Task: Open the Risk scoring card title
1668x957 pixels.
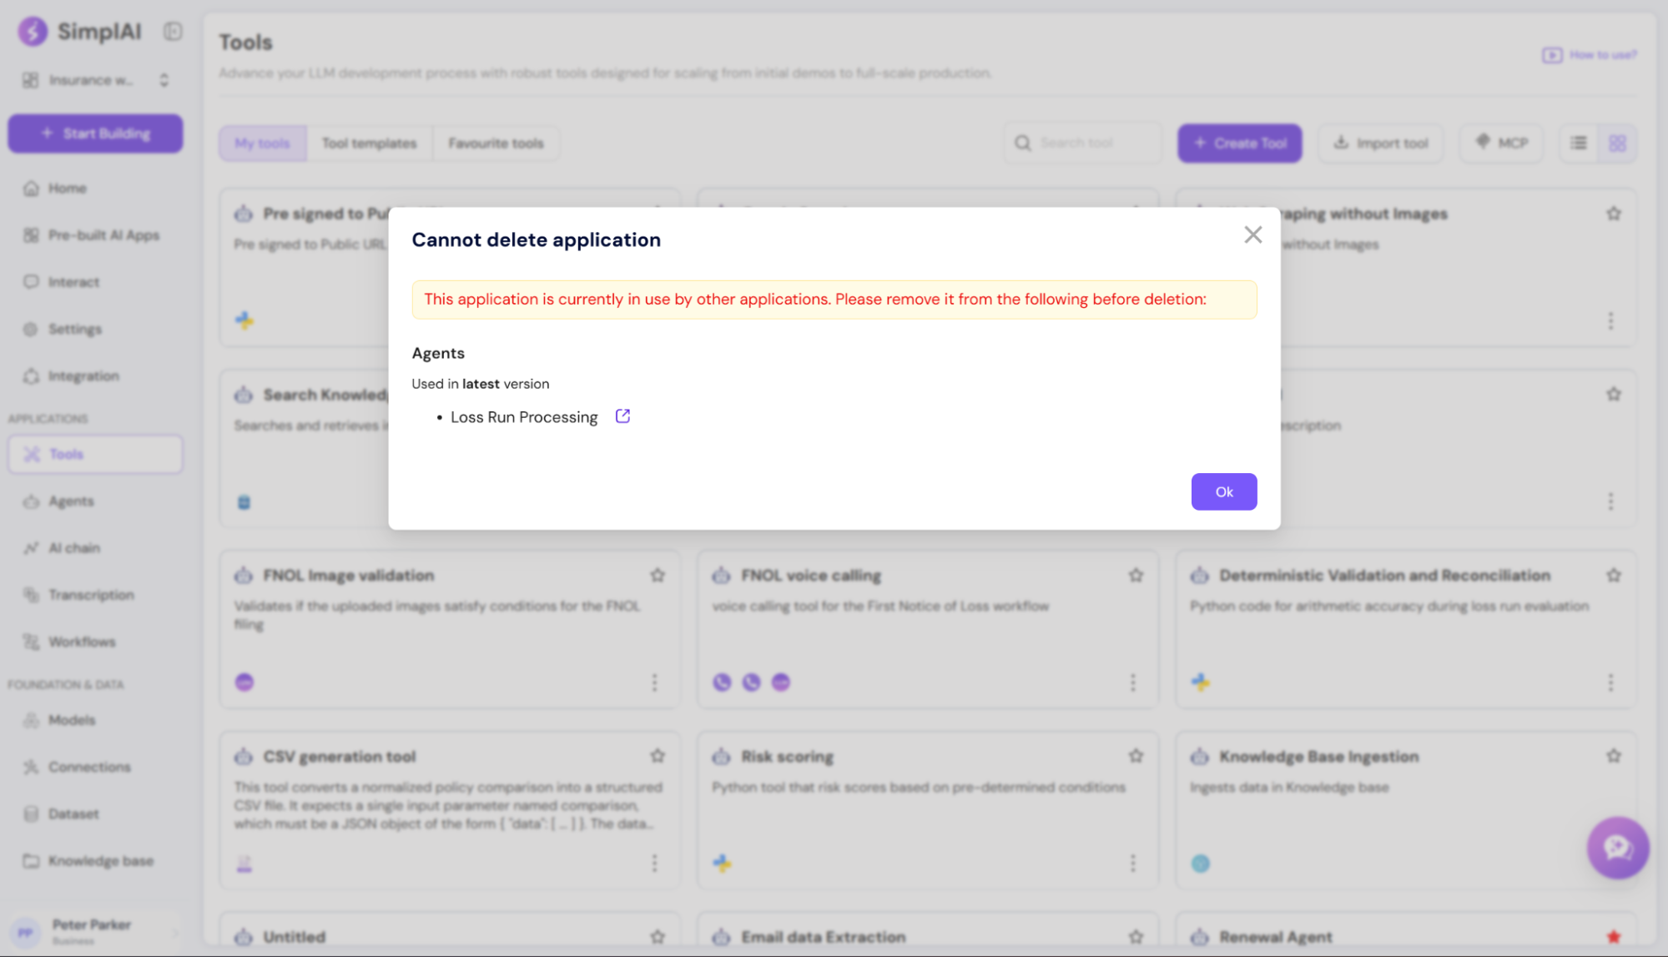Action: pos(787,757)
